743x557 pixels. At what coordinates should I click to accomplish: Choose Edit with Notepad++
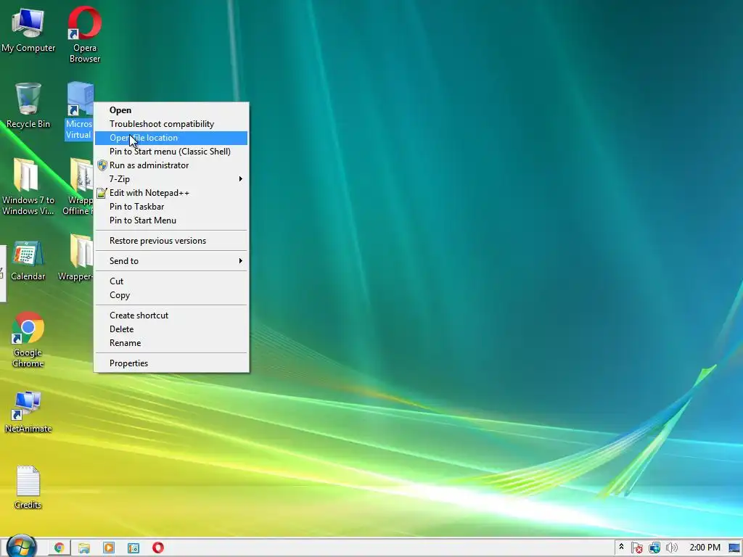coord(171,193)
